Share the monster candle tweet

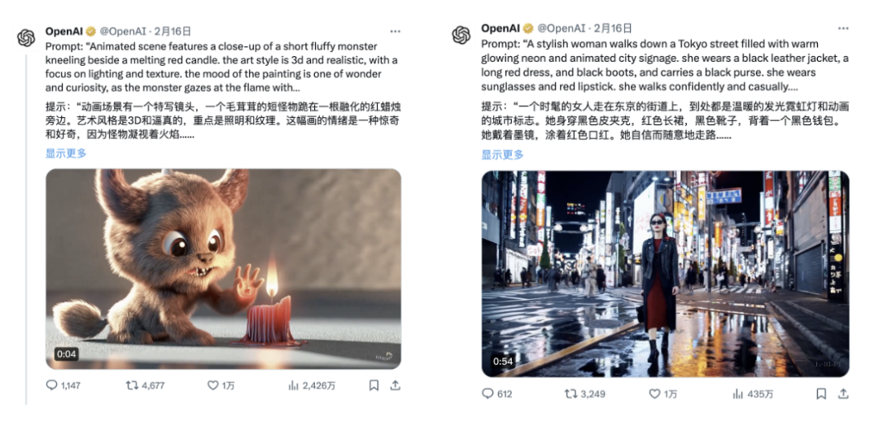point(396,385)
